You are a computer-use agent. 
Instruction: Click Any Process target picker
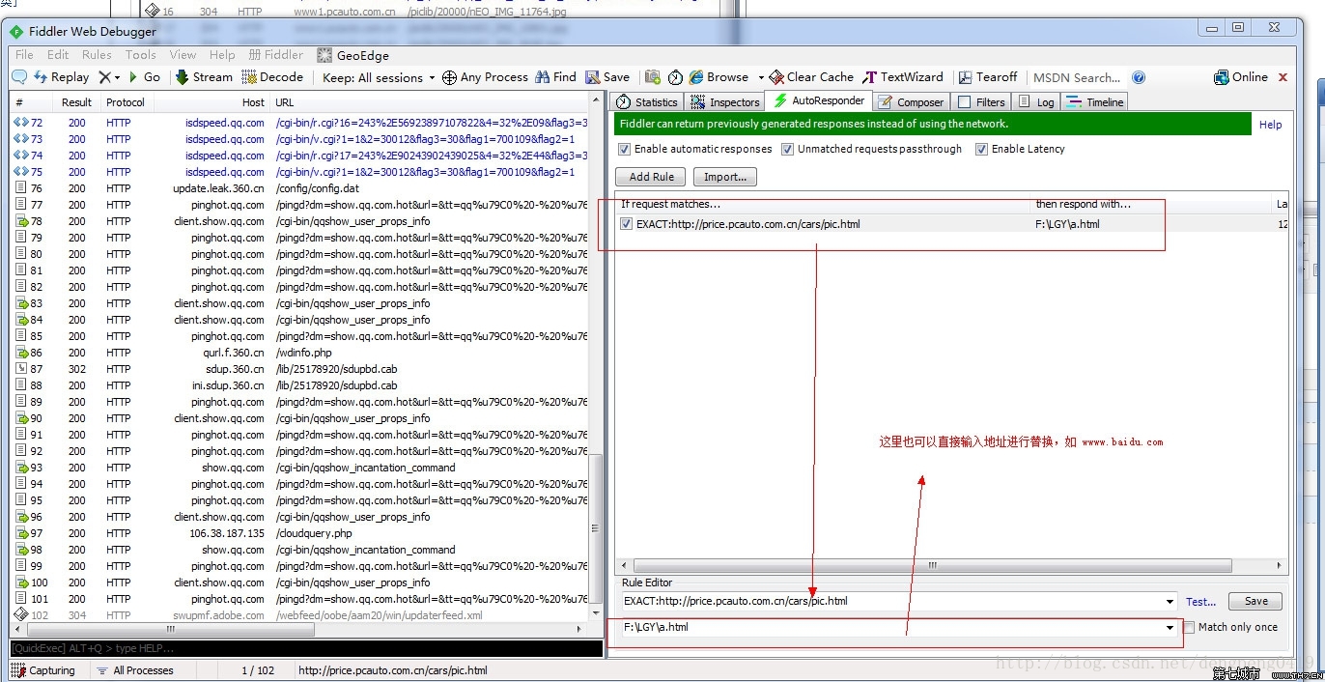485,77
